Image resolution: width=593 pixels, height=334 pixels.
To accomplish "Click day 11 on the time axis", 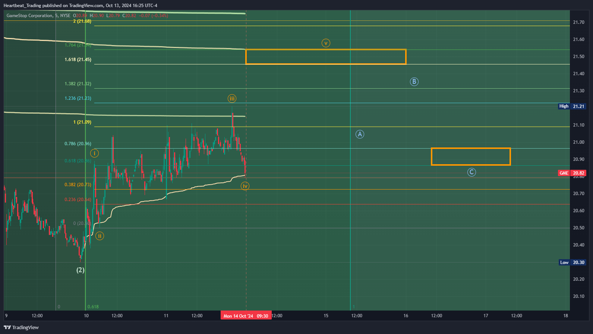I will 166,316.
